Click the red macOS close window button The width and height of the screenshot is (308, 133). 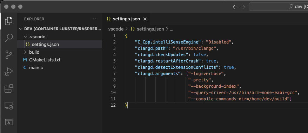tap(6, 7)
